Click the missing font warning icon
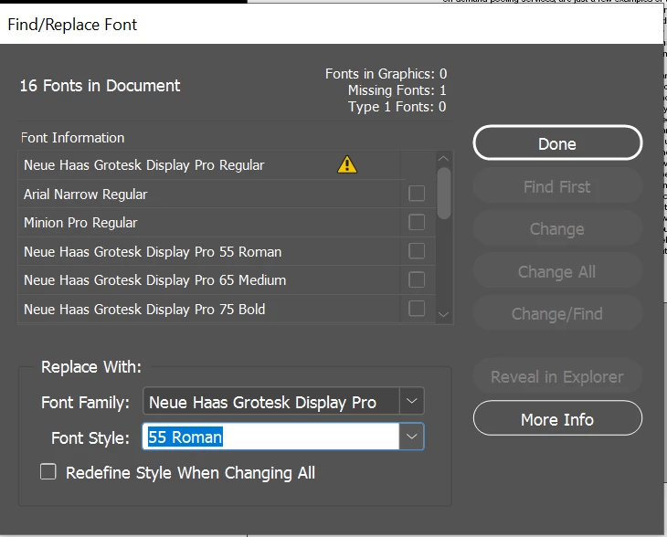Screen dimensions: 667x537 coord(347,164)
